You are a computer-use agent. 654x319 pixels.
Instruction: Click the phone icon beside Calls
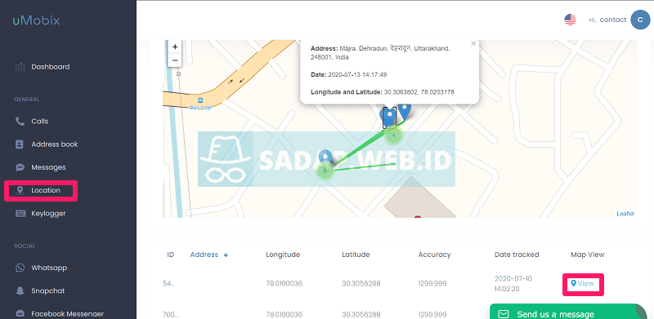20,122
